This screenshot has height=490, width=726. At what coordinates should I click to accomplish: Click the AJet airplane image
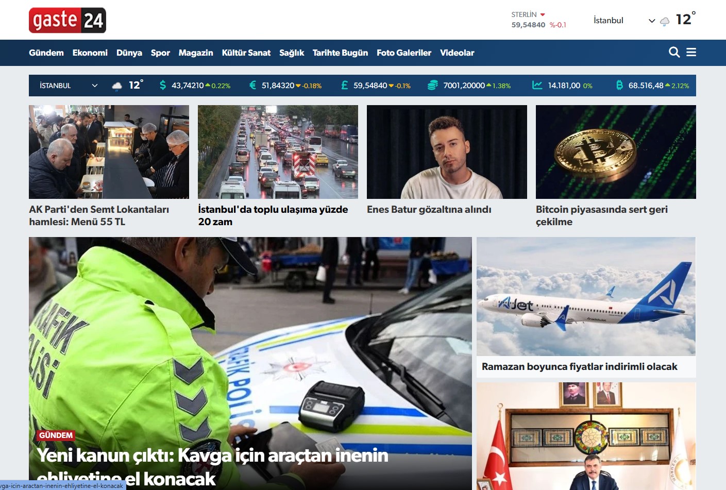[x=586, y=296]
